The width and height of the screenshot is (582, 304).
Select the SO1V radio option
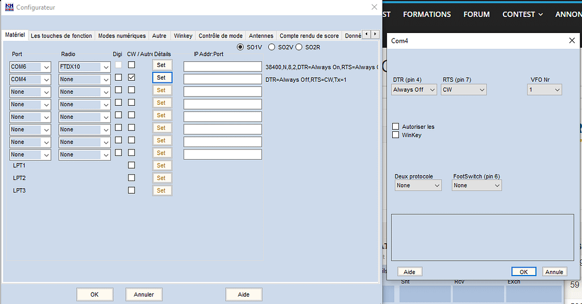(240, 47)
